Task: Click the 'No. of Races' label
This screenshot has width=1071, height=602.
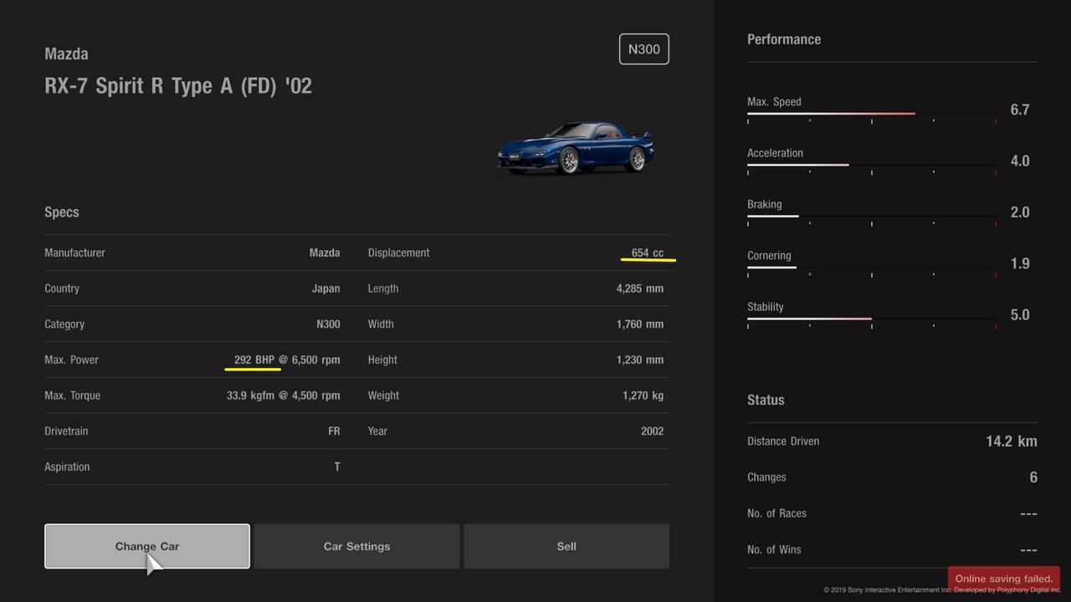Action: (x=776, y=513)
